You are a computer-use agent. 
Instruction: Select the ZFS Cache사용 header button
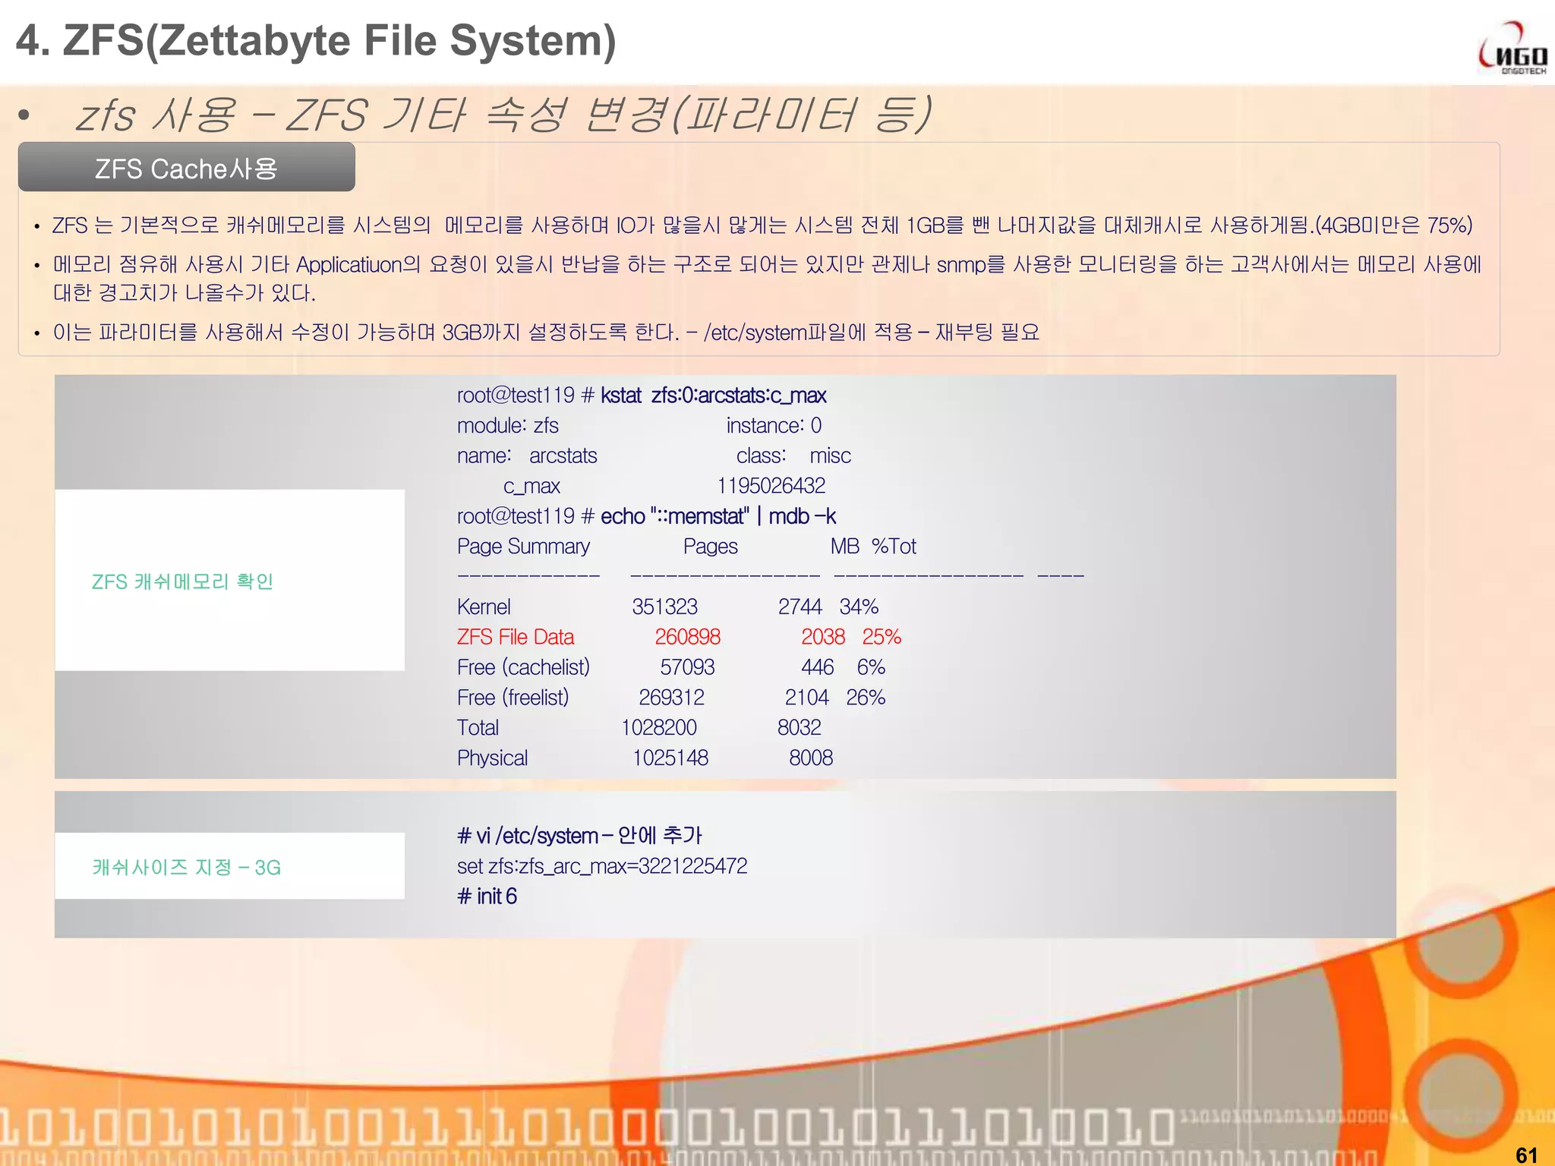click(x=187, y=168)
